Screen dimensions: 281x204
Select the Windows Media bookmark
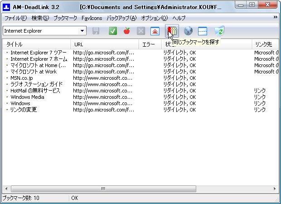click(27, 97)
